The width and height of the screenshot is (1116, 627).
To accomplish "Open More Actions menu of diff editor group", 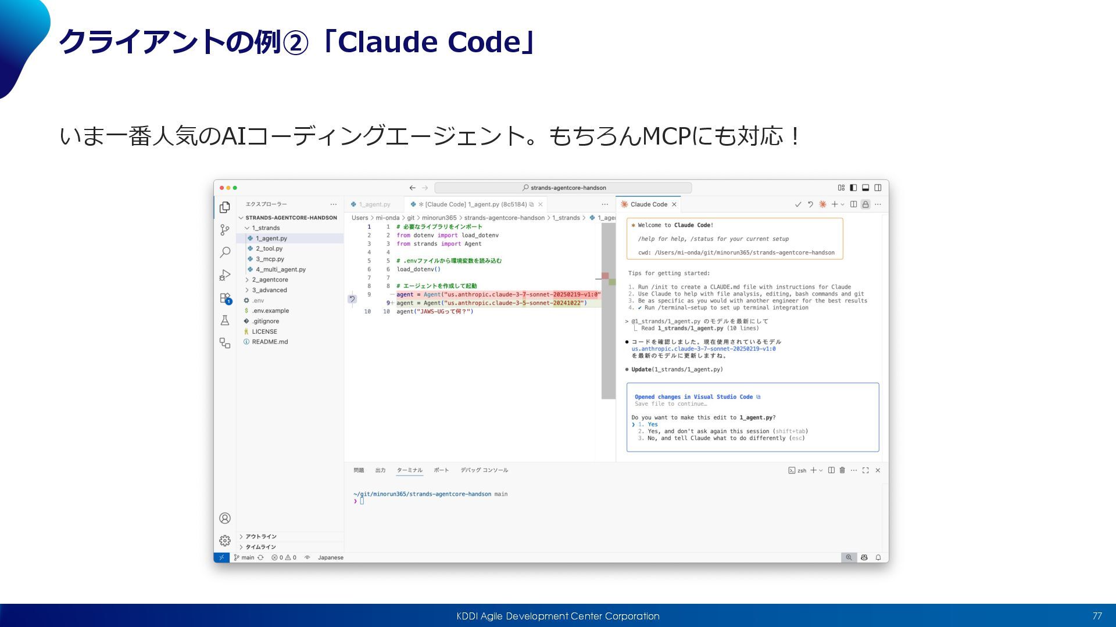I will (604, 204).
